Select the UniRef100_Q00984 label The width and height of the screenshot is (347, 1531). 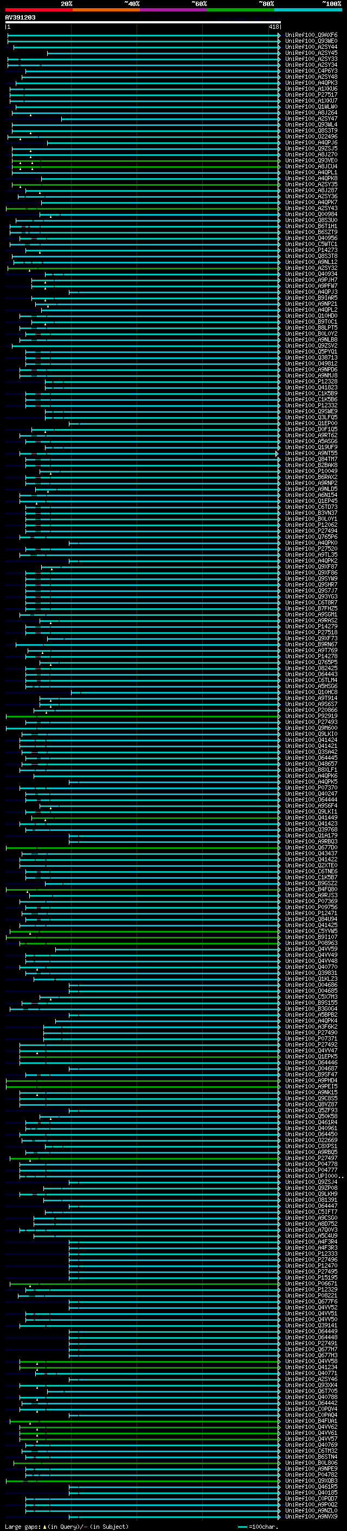[x=311, y=215]
